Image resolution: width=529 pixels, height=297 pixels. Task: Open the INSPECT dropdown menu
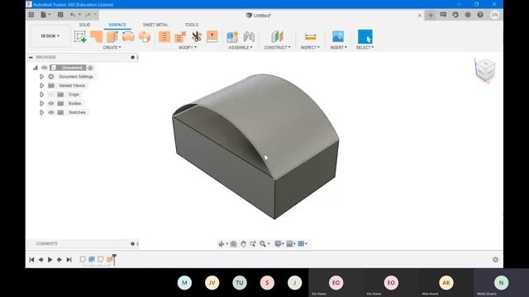click(x=310, y=48)
